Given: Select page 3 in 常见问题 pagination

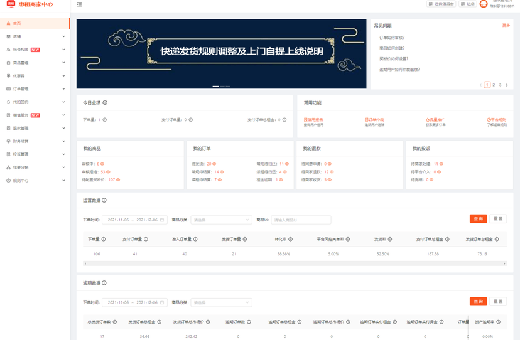Looking at the screenshot, I should point(500,85).
